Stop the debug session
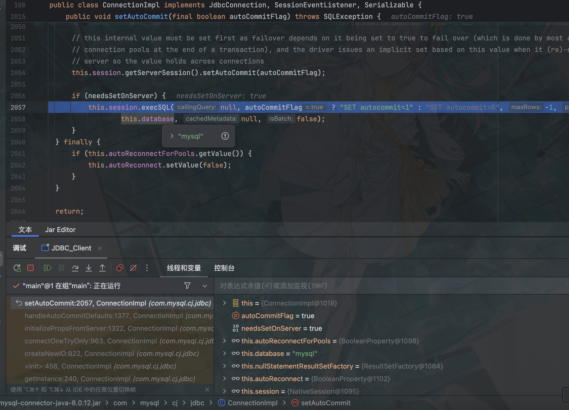Image resolution: width=569 pixels, height=410 pixels. (30, 268)
